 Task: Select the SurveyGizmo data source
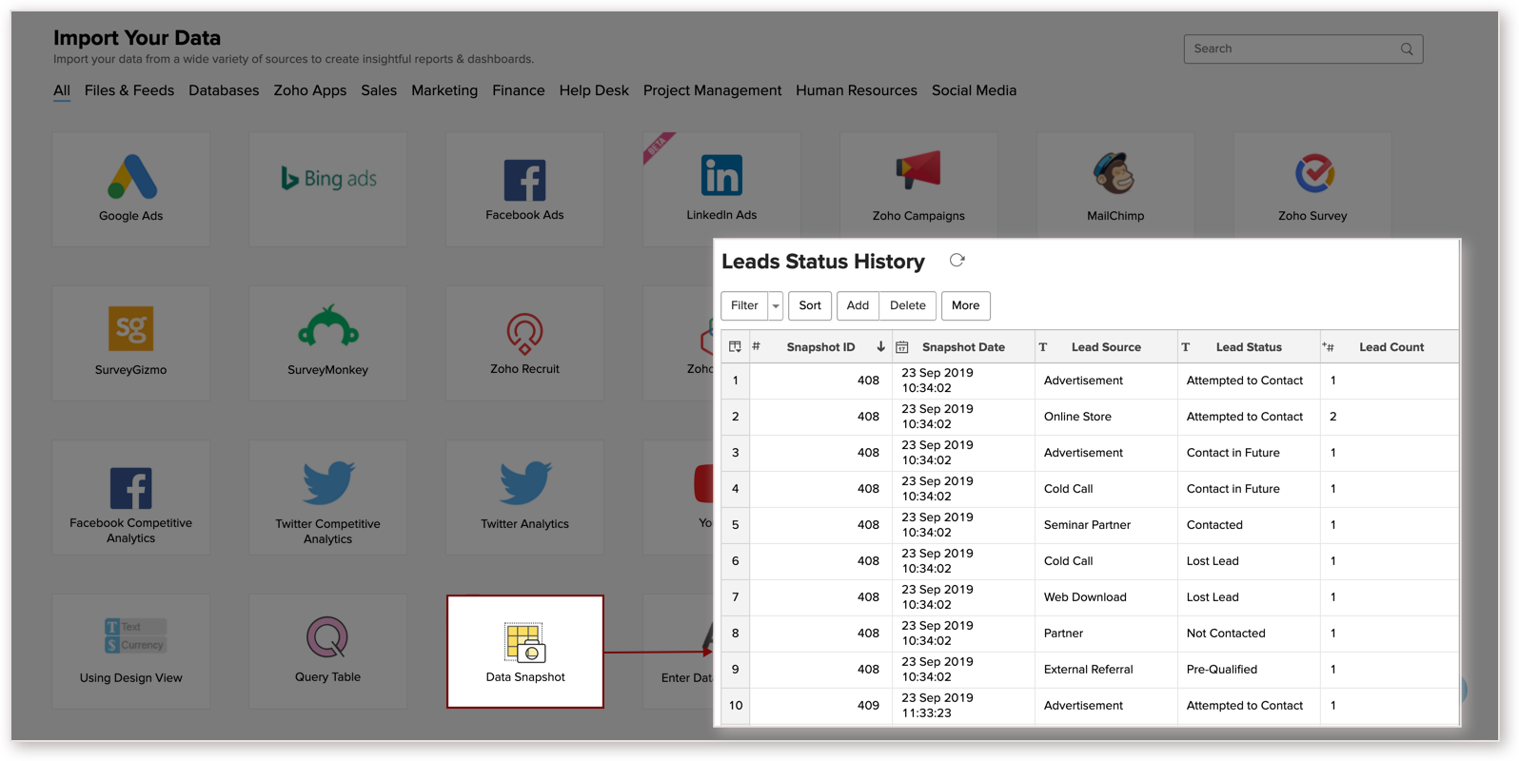(x=131, y=343)
